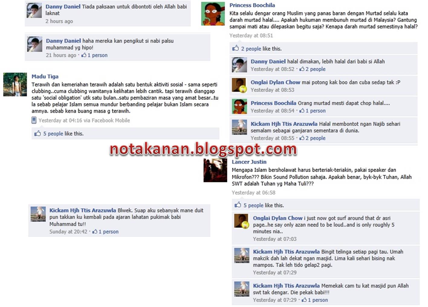View 2 people who like Princess Boochila post
The width and height of the screenshot is (428, 307).
point(251,48)
